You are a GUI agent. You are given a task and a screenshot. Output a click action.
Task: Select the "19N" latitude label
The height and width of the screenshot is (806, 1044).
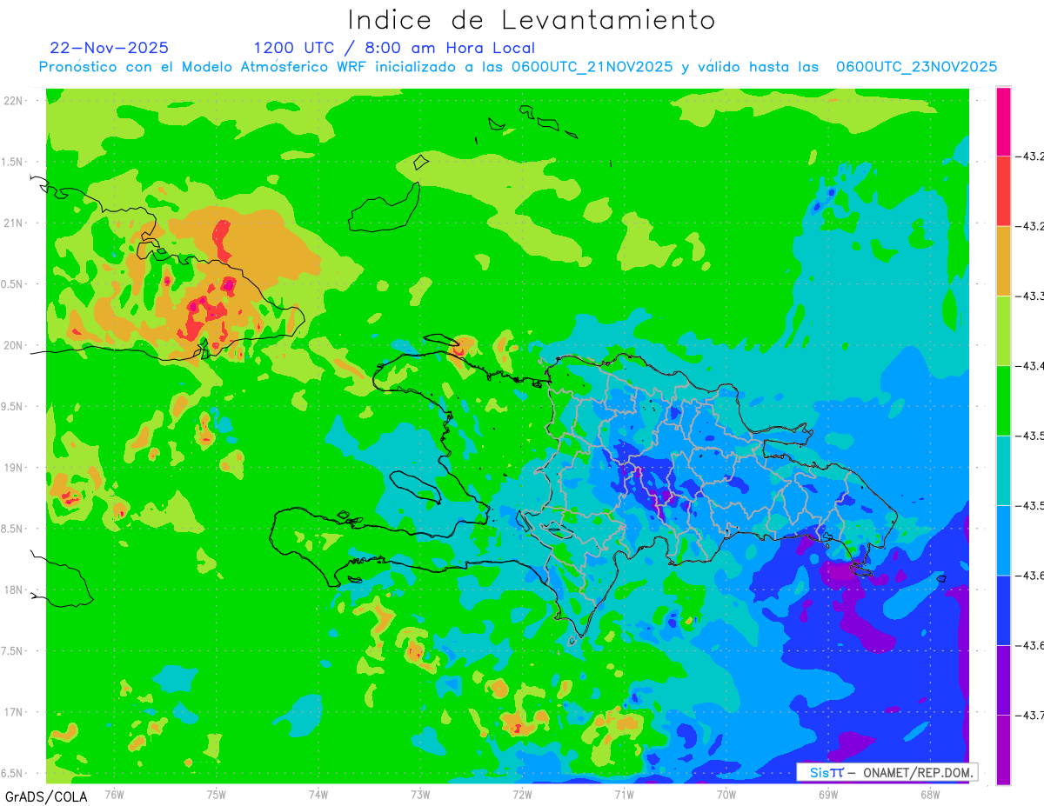coord(14,468)
